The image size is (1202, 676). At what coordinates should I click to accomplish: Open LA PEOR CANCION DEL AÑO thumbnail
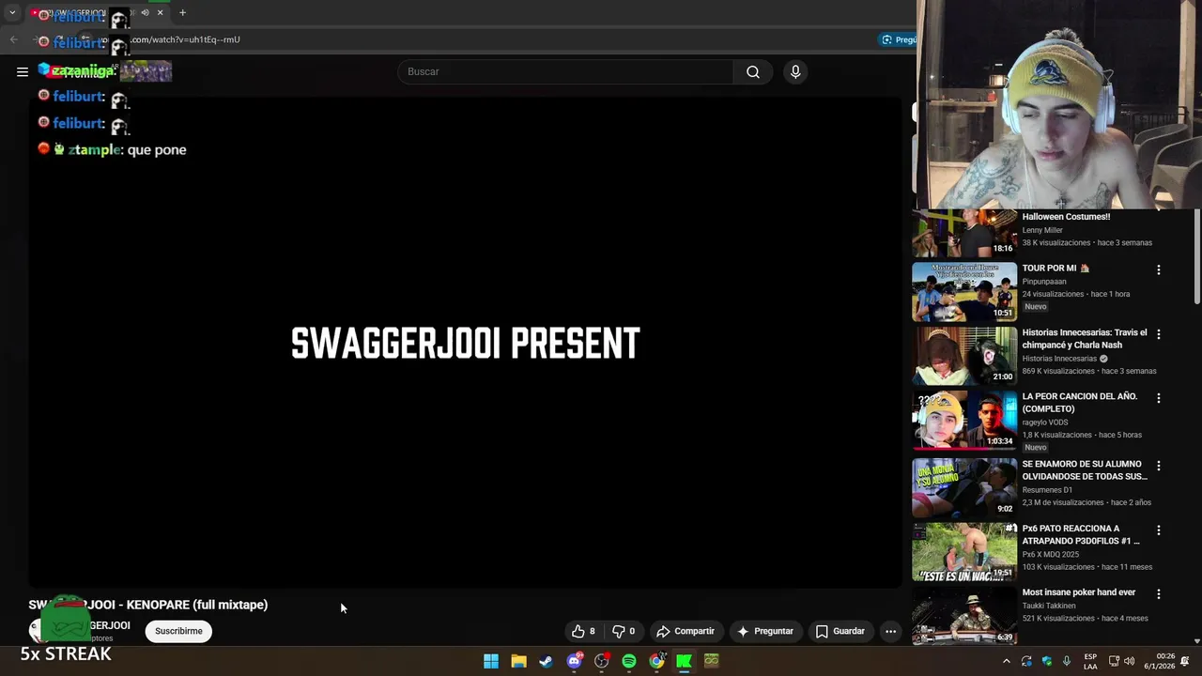click(x=964, y=420)
